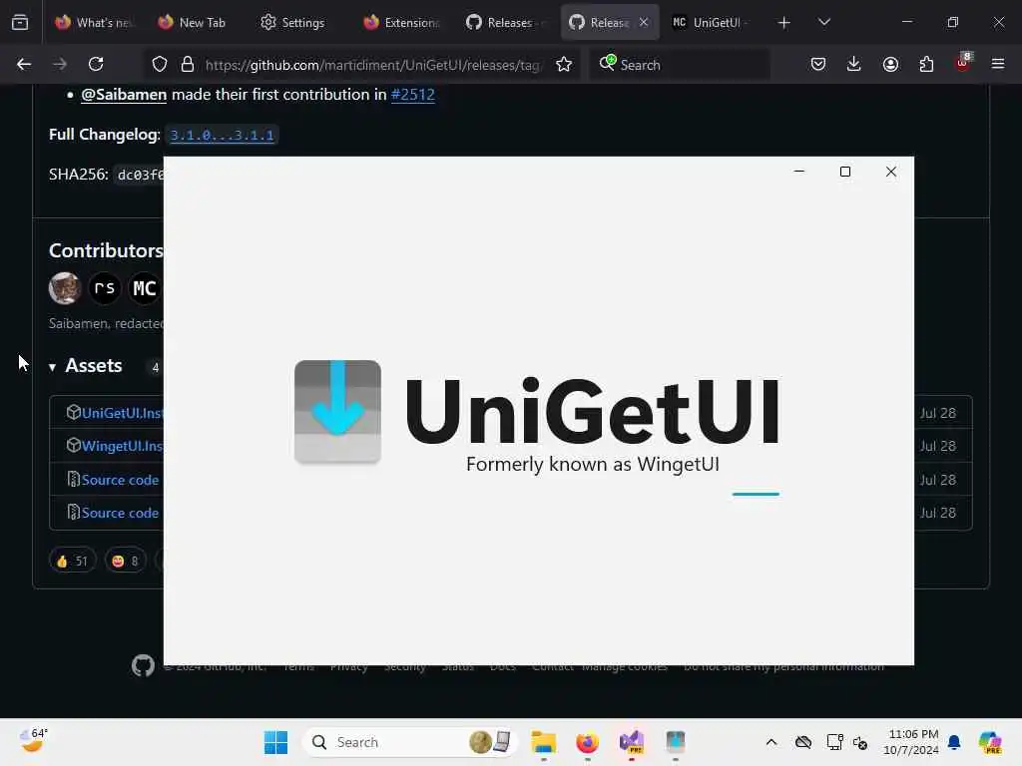
Task: Open the Firefox account icon
Action: click(890, 64)
